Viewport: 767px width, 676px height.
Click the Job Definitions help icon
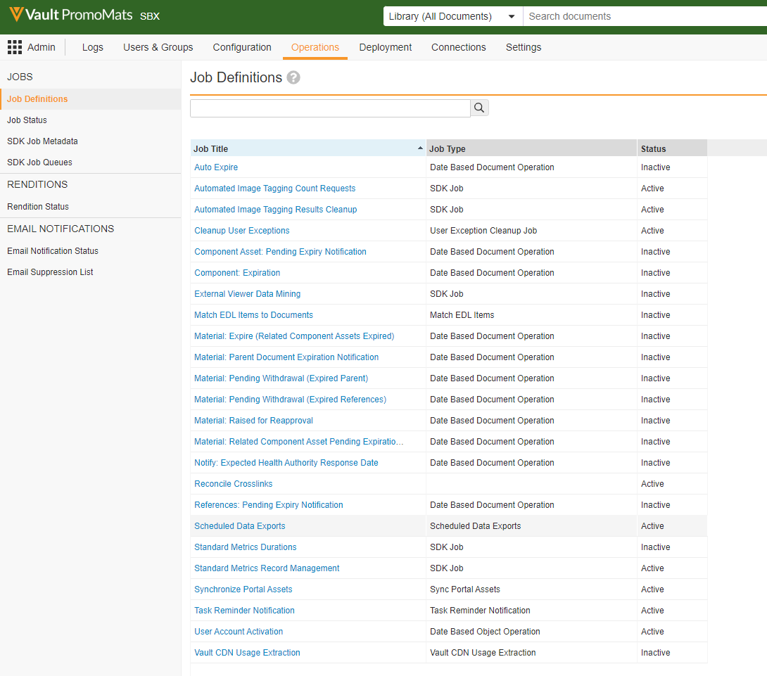(293, 78)
